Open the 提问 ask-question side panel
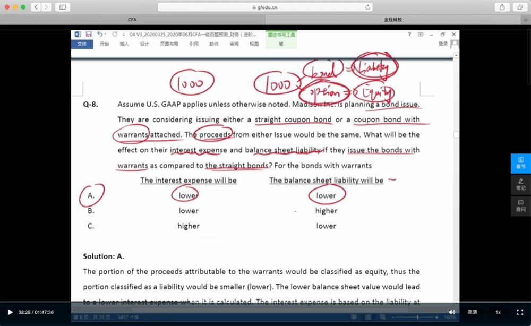 [x=520, y=206]
